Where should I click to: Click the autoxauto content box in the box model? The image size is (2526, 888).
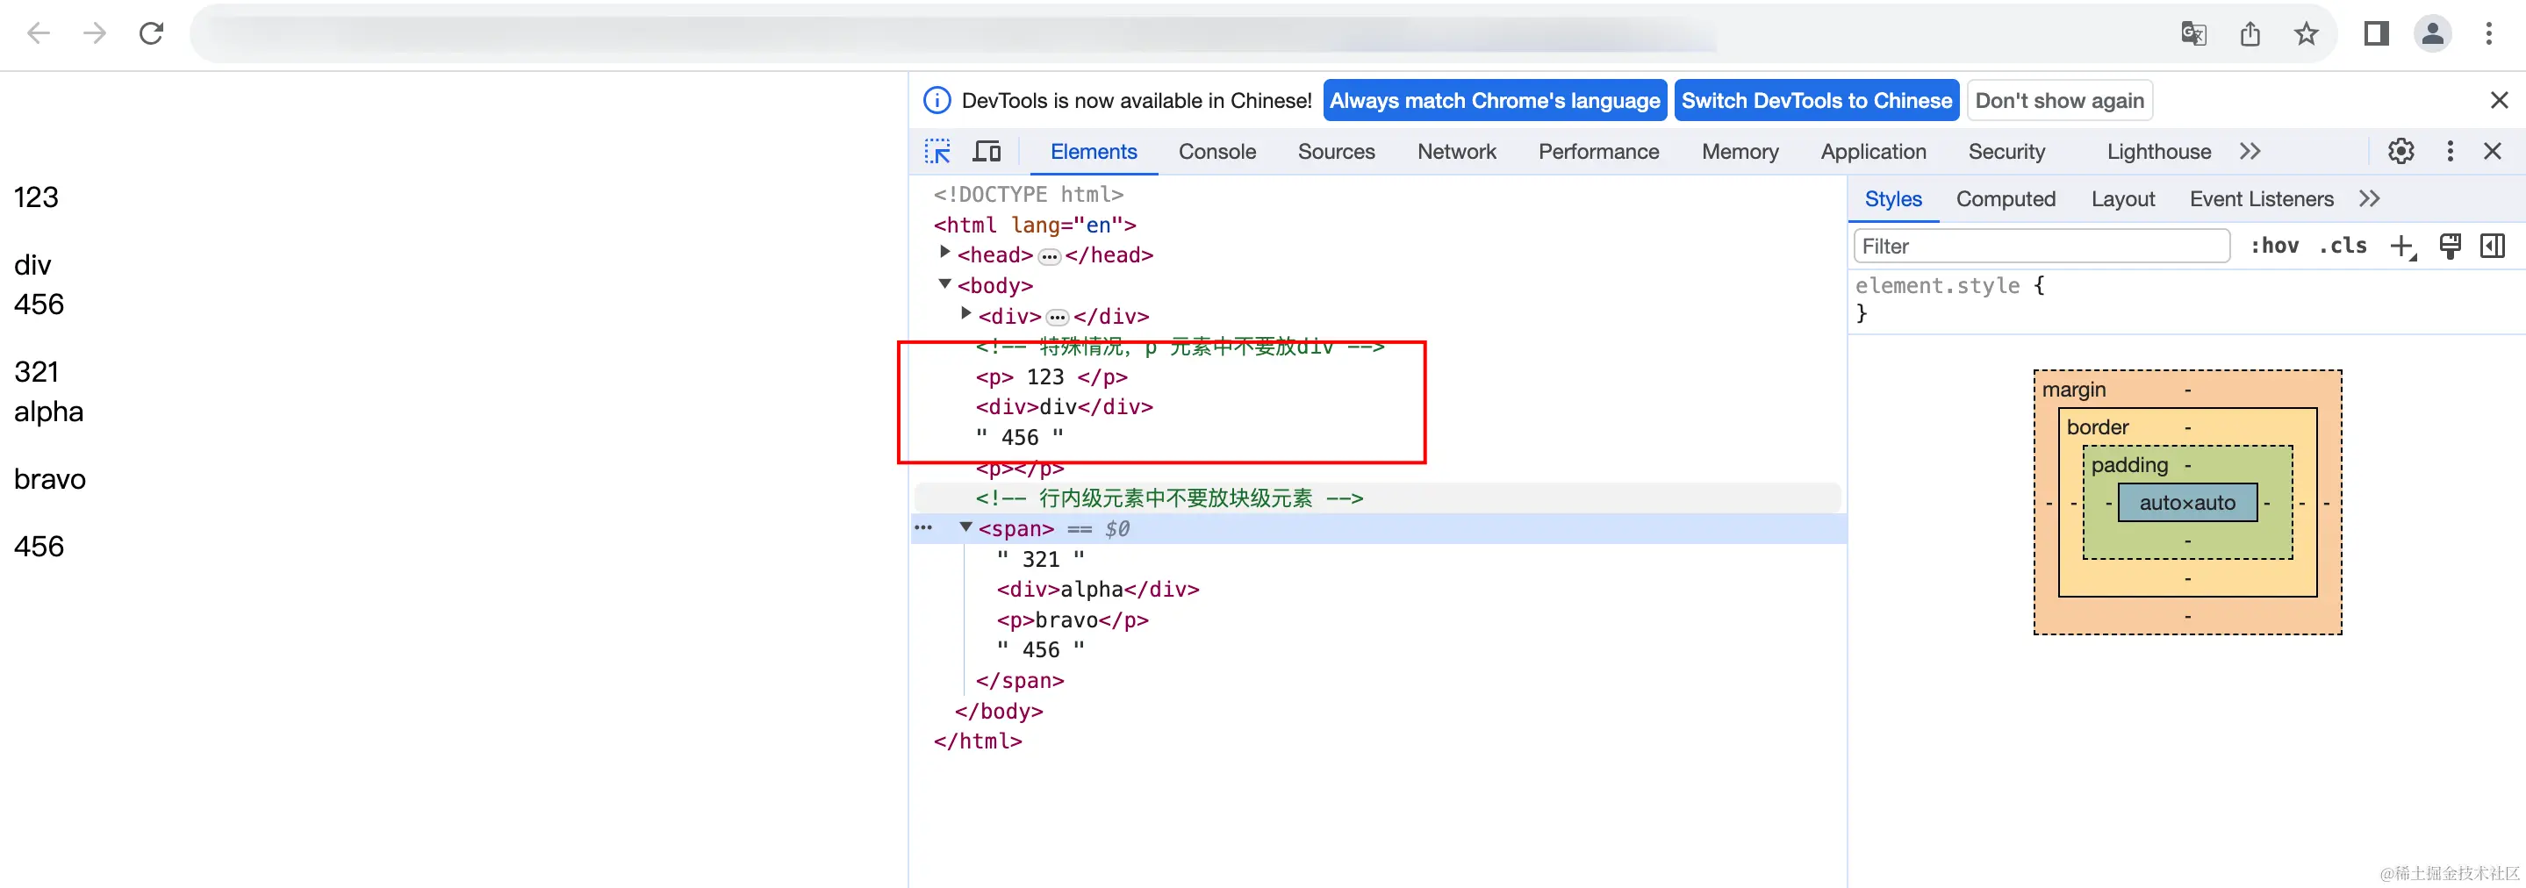[x=2188, y=503]
